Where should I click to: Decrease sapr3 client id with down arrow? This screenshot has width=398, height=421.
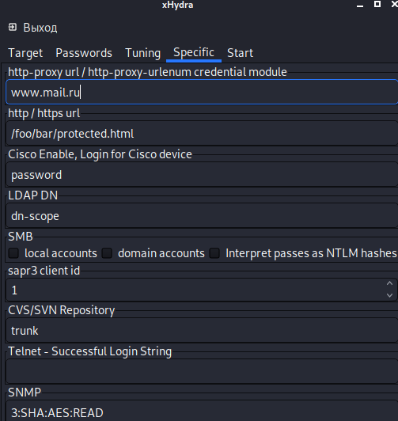[x=389, y=295]
